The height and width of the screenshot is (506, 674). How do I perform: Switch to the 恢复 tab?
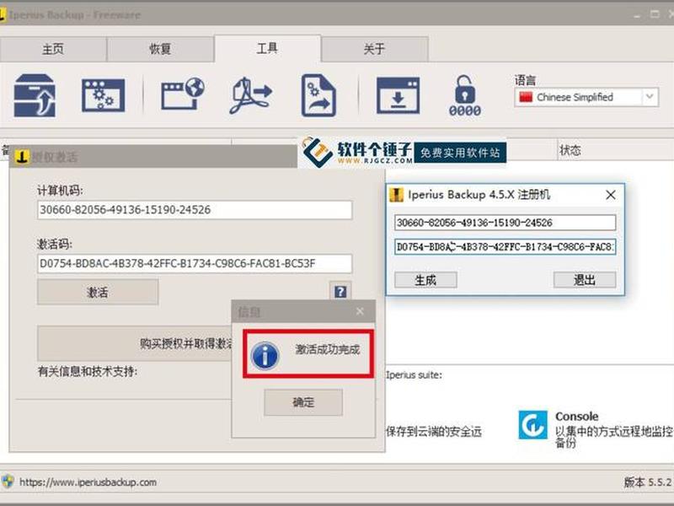pos(160,49)
